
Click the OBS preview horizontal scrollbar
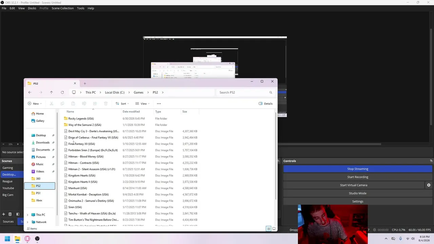pyautogui.click(x=329, y=144)
